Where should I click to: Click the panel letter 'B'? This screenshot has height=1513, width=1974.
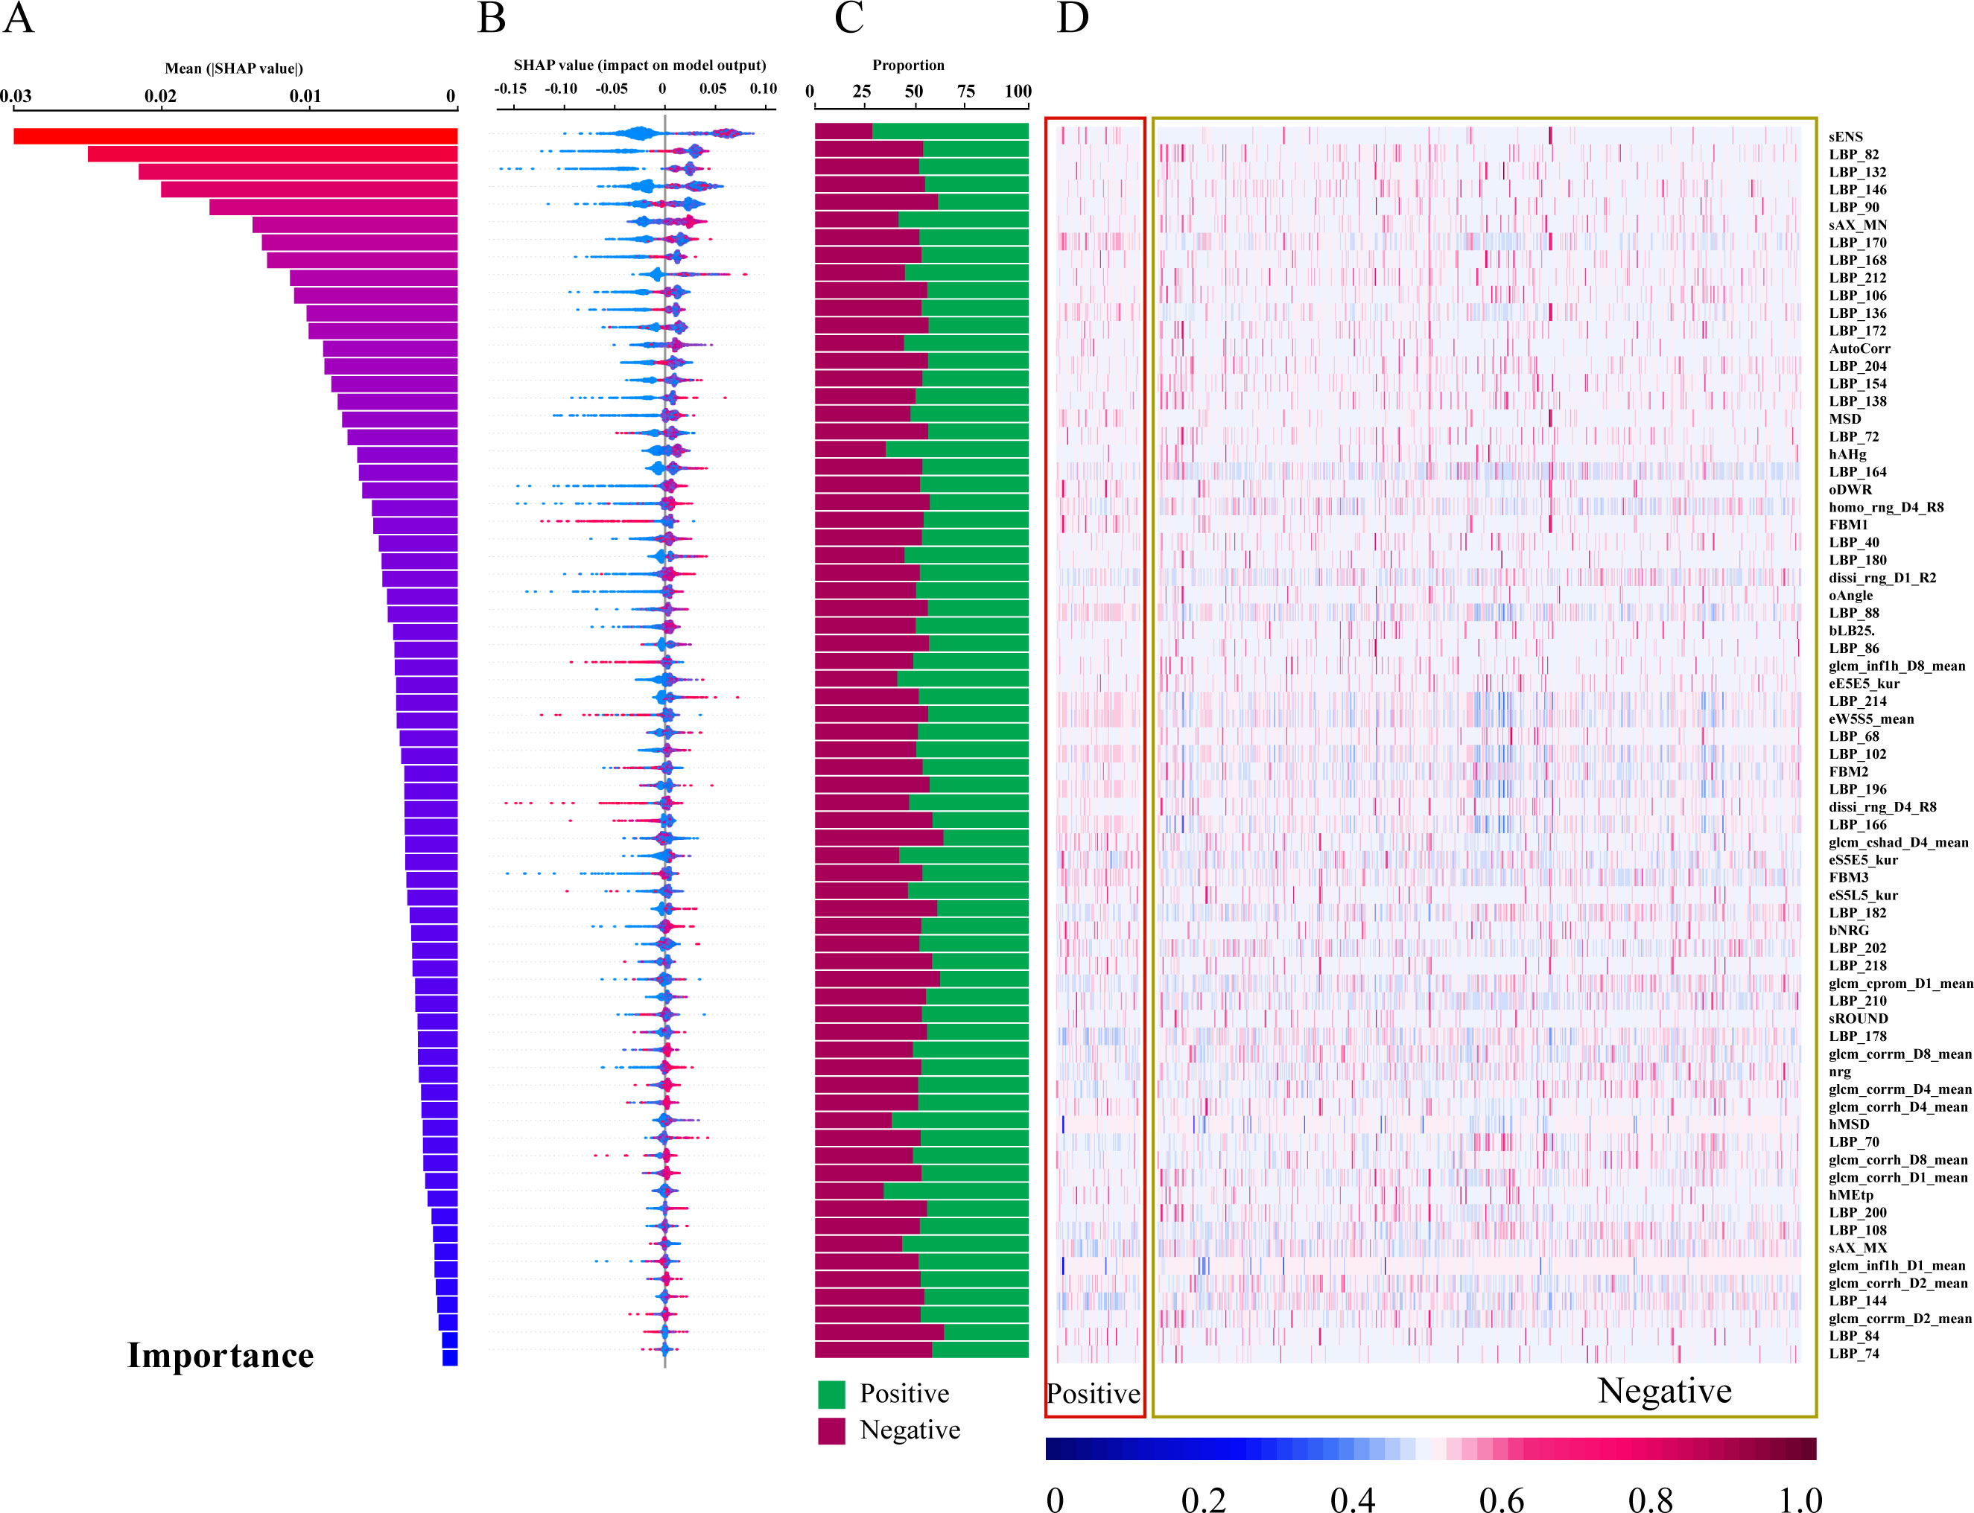click(491, 17)
